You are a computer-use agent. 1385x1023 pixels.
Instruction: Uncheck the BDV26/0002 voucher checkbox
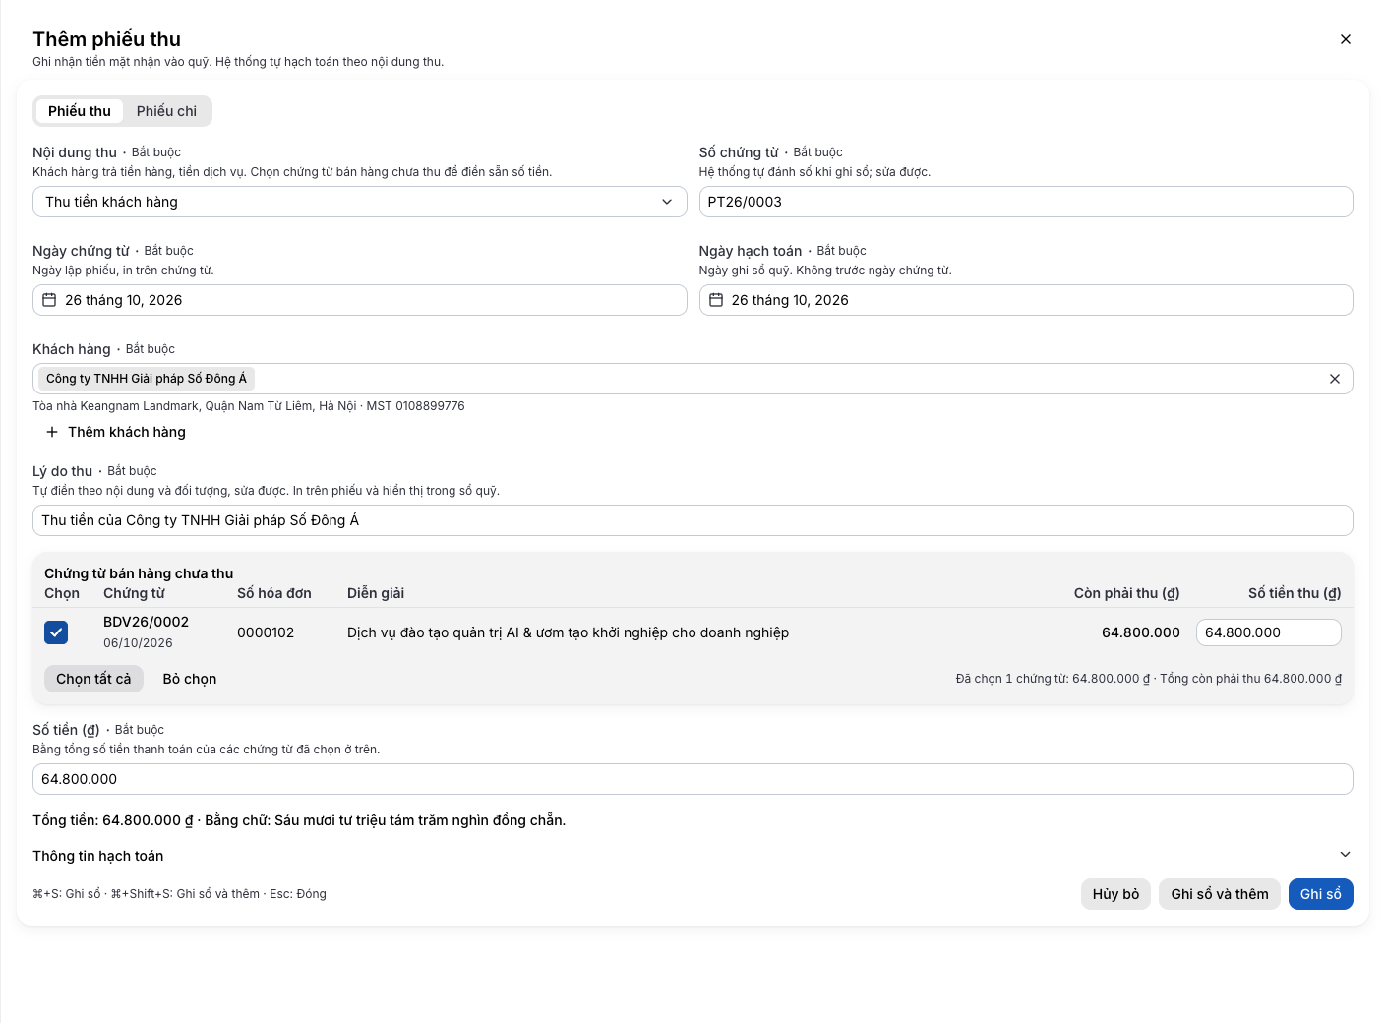coord(56,632)
